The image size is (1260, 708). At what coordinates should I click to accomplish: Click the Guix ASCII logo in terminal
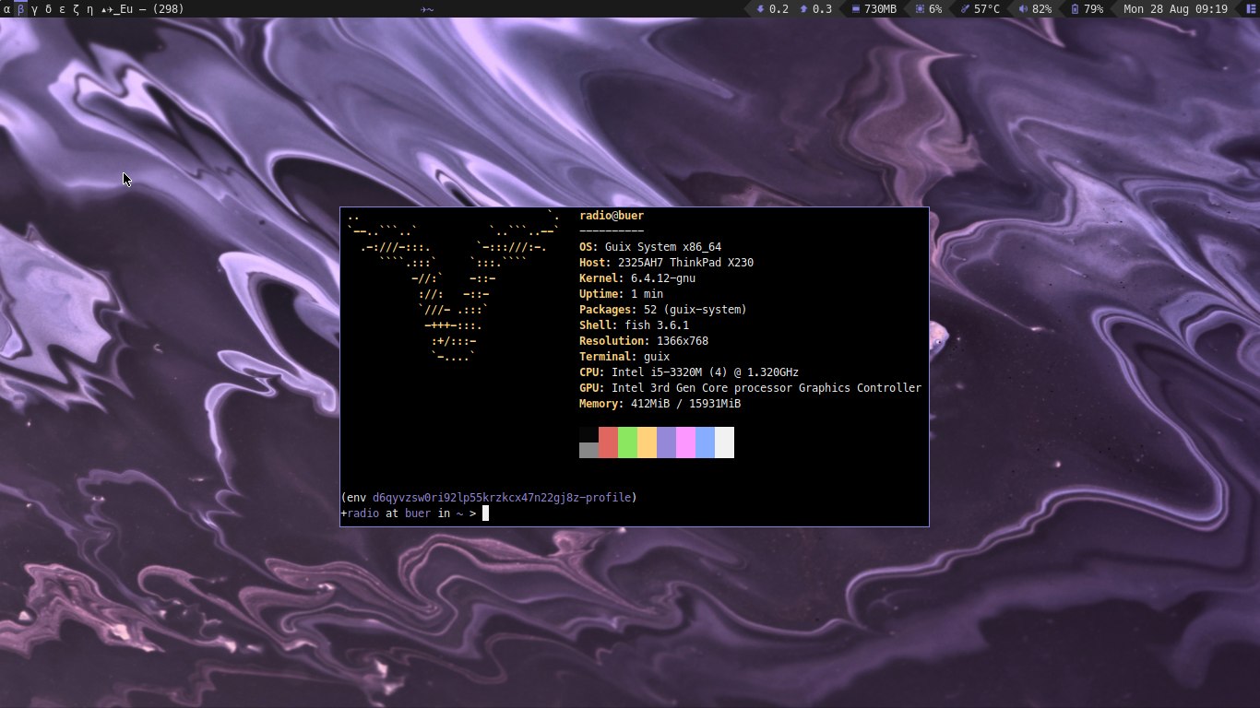pos(453,287)
